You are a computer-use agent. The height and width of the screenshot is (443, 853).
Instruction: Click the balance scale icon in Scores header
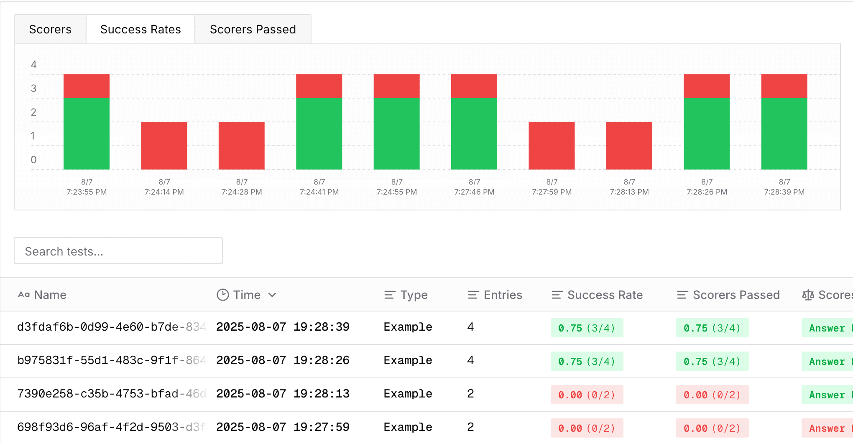[x=808, y=295]
